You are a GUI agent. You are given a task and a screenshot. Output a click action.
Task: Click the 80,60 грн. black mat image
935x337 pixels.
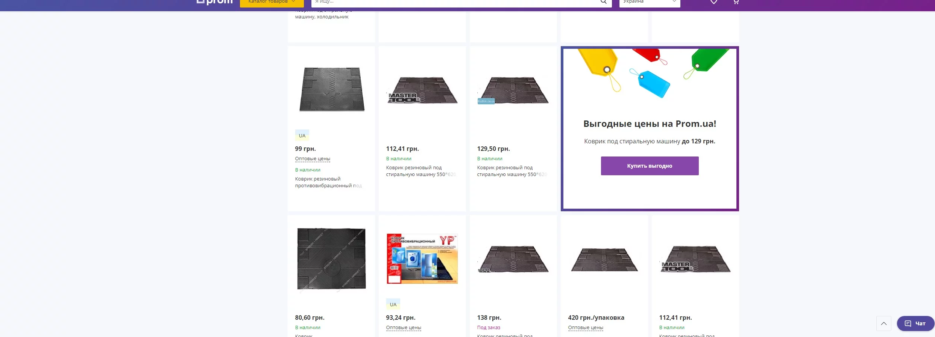(331, 259)
